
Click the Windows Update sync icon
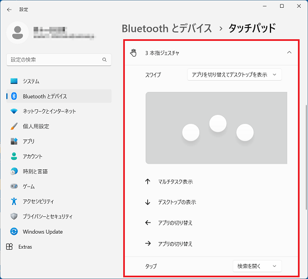(14, 231)
